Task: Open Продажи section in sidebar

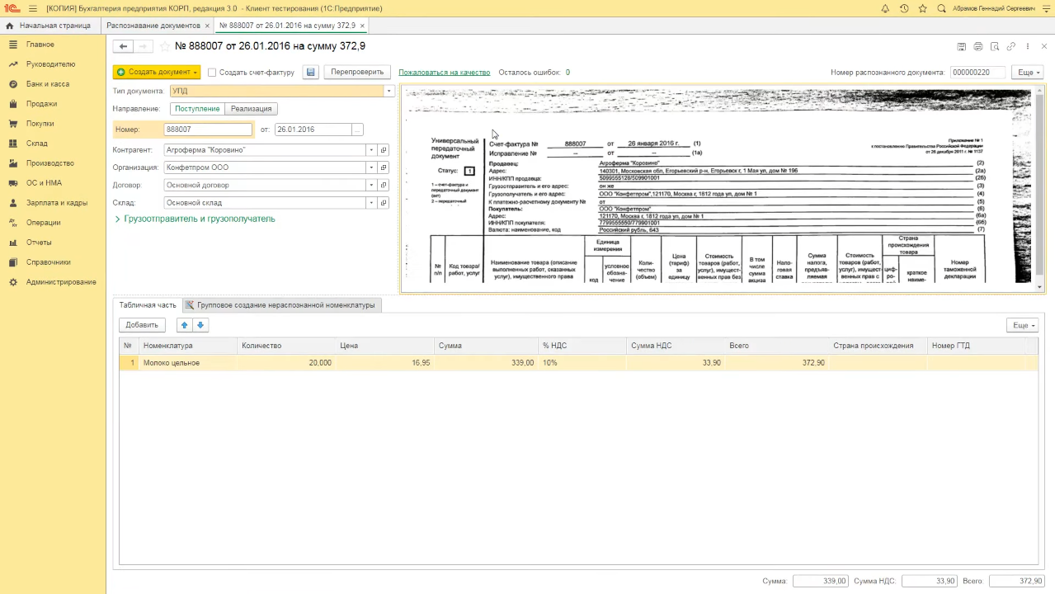Action: [x=41, y=104]
